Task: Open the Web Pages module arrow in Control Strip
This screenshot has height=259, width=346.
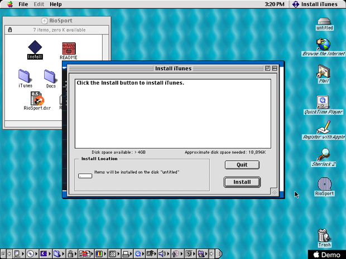Action: (x=206, y=254)
